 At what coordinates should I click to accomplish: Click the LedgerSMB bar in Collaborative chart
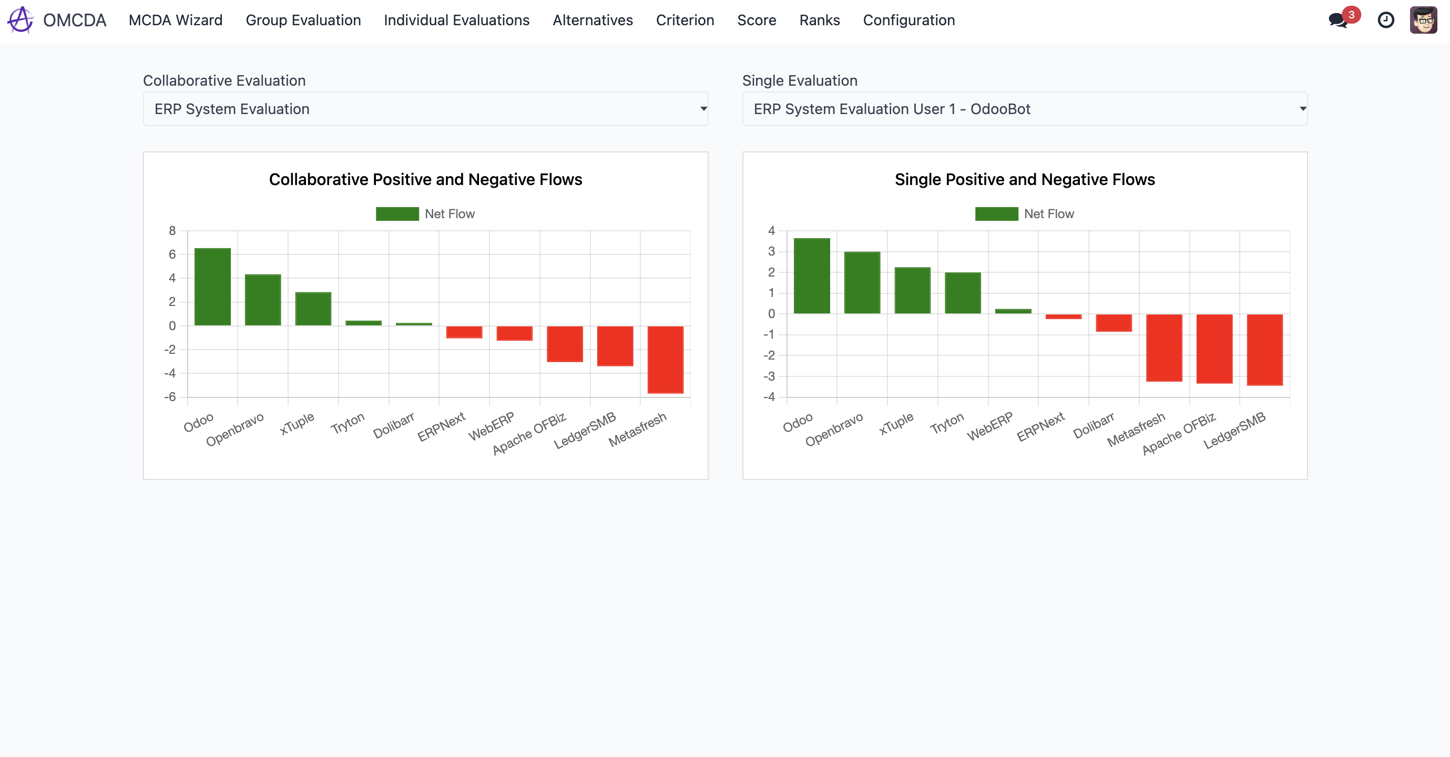[x=615, y=346]
